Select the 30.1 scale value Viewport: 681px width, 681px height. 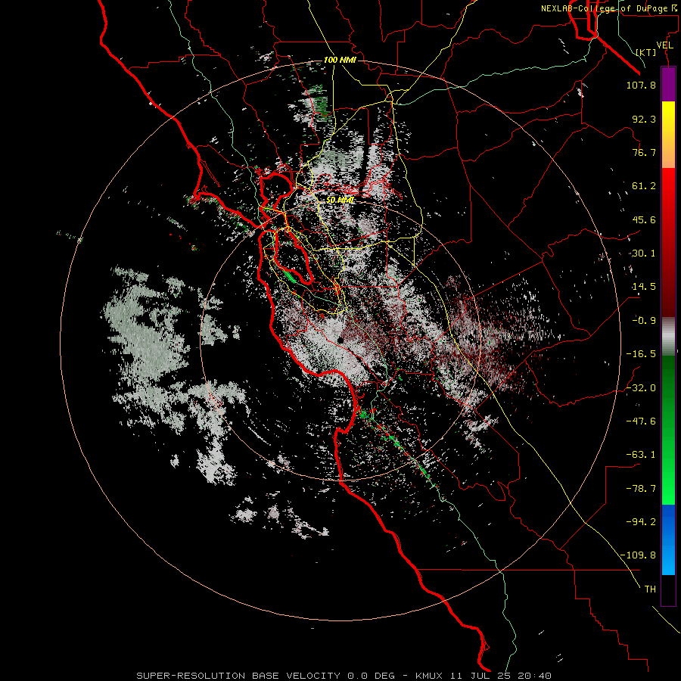pos(644,253)
